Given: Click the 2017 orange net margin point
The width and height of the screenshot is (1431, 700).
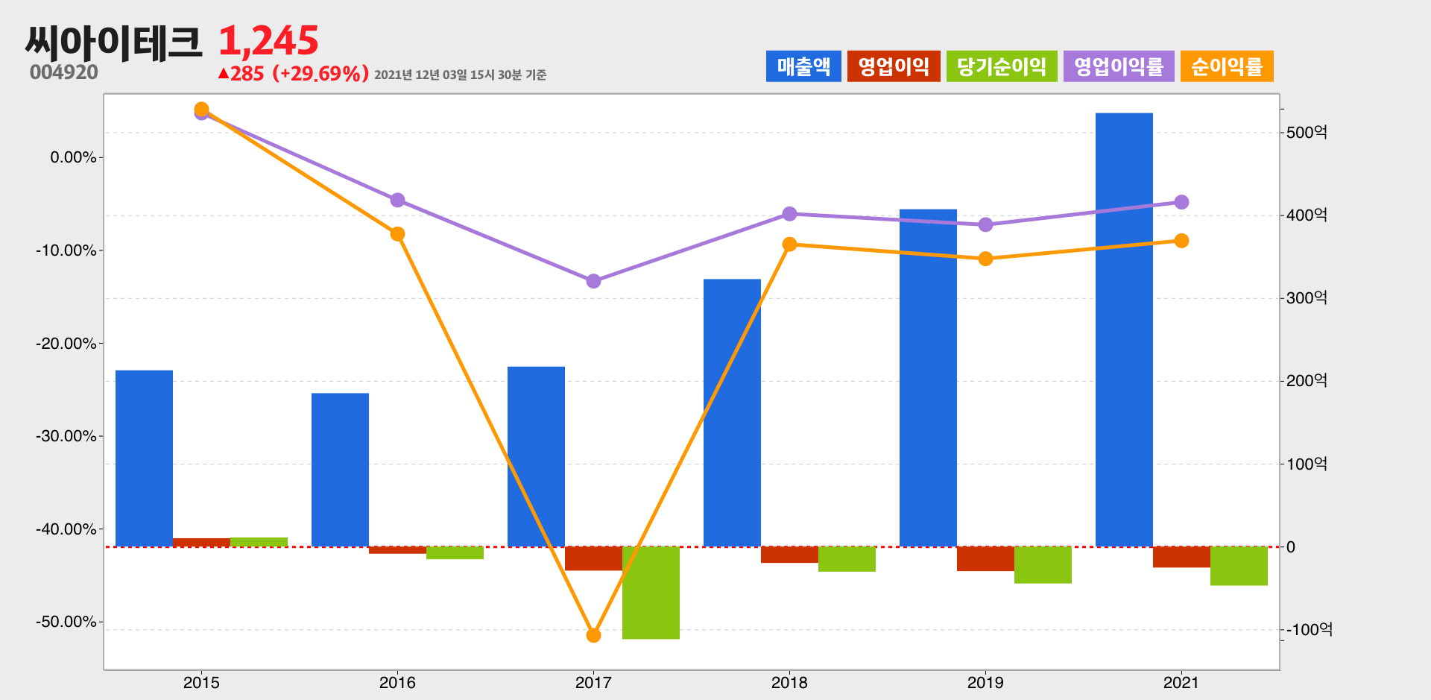Looking at the screenshot, I should click(593, 635).
